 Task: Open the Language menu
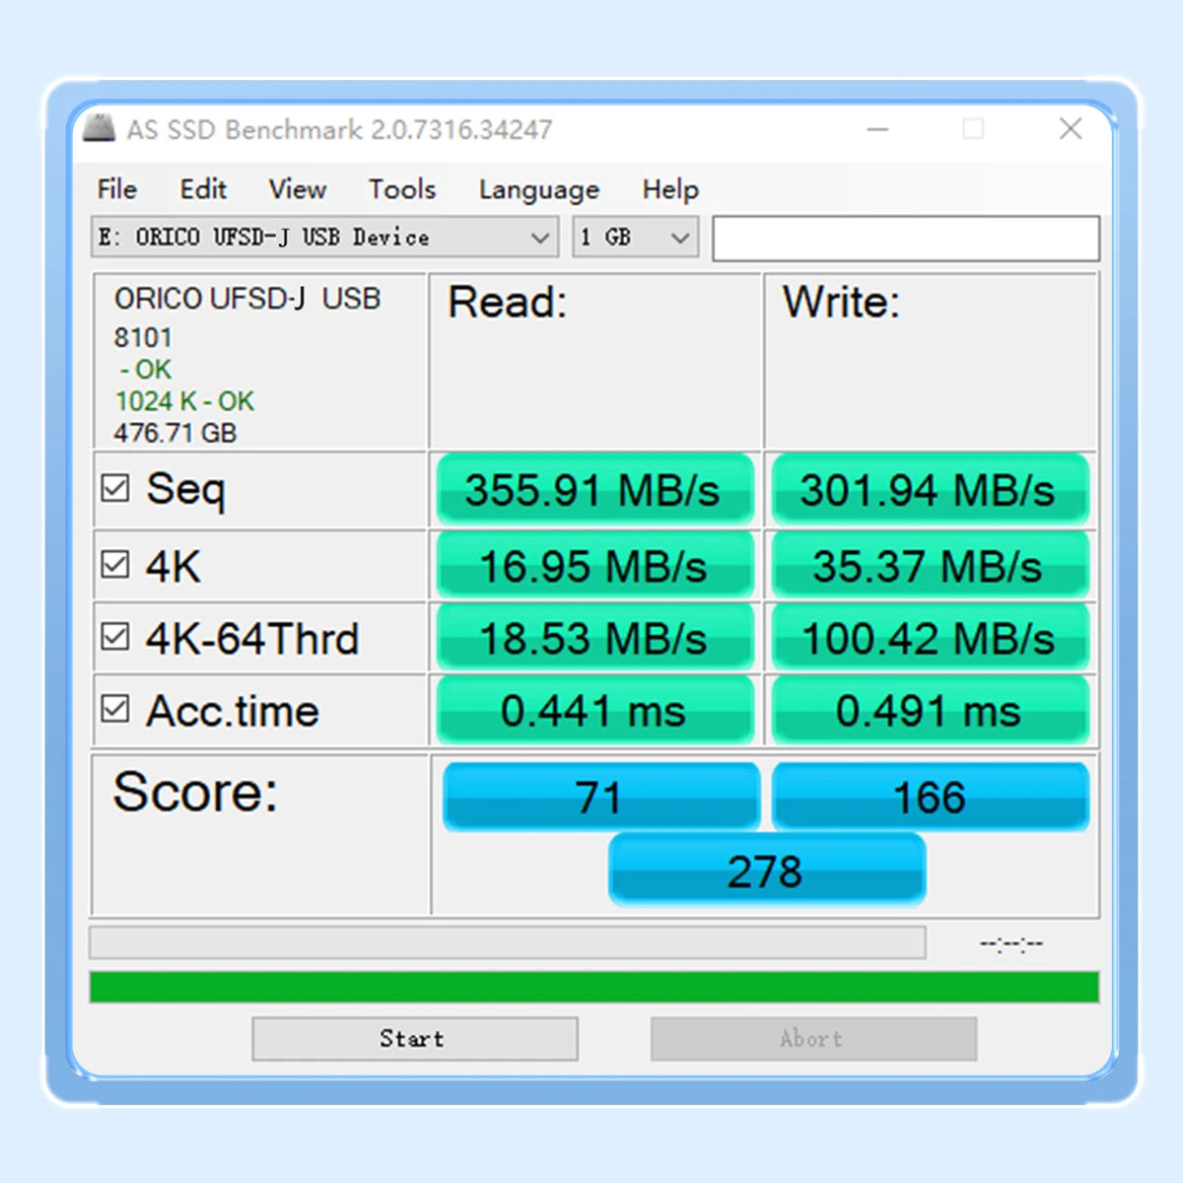(538, 189)
